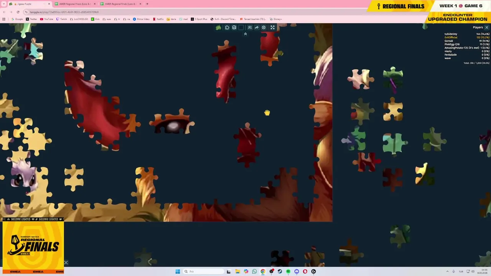This screenshot has width=491, height=276.
Task: Switch to first AMER Regional Finals tab
Action: click(75, 4)
